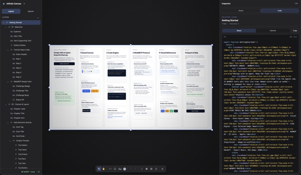The height and width of the screenshot is (175, 301).
Task: Collapse the Toolbar Preview group
Action: 10,141
